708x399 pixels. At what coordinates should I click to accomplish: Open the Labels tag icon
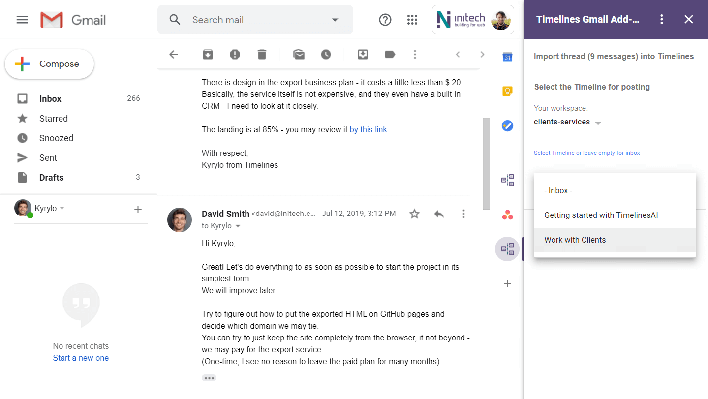390,55
